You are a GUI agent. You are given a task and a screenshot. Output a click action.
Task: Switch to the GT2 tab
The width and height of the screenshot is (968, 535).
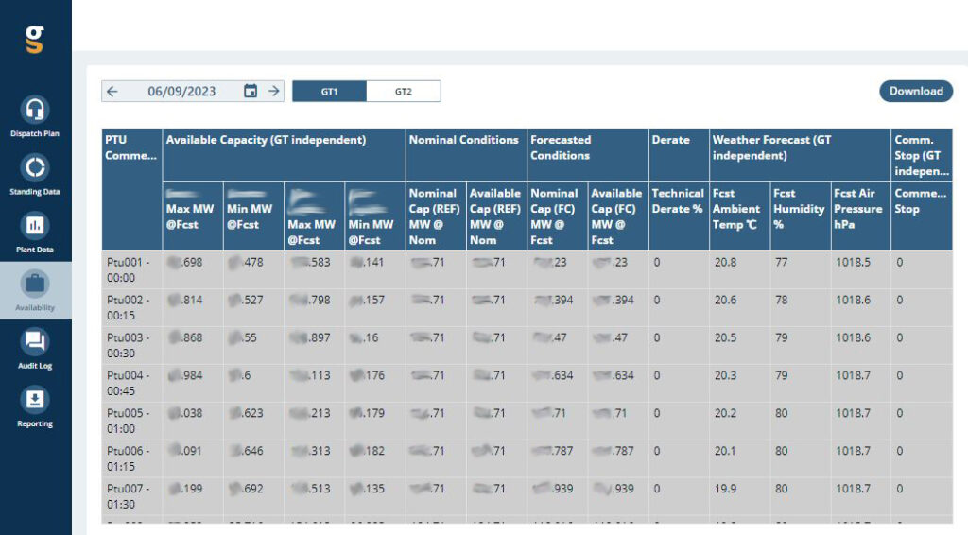tap(403, 92)
